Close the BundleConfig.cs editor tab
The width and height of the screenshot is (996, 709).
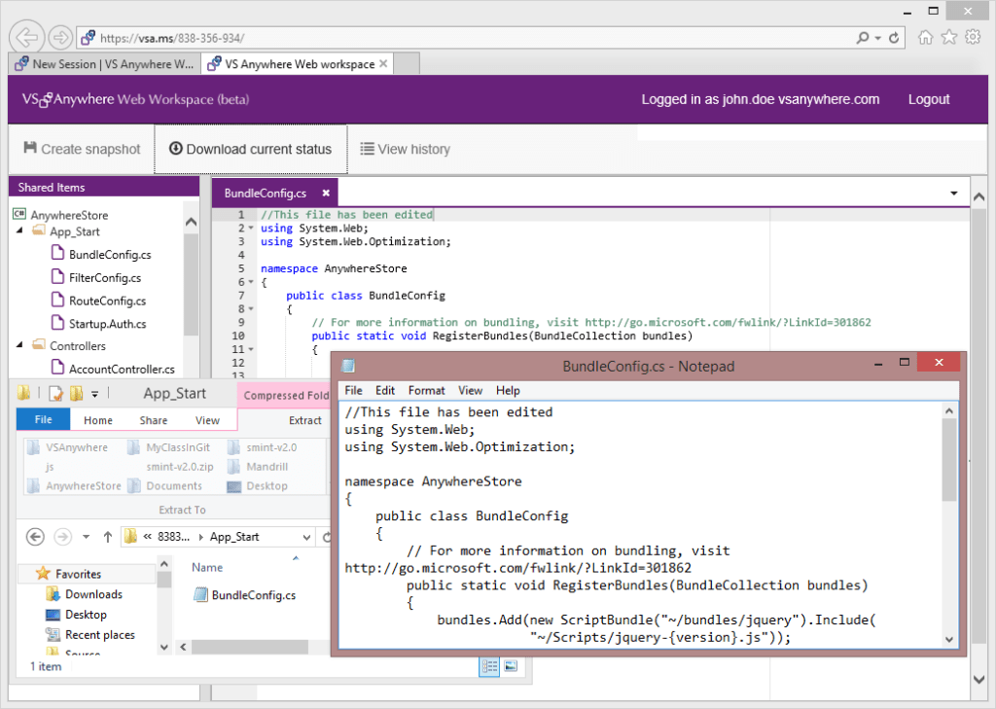pyautogui.click(x=327, y=194)
